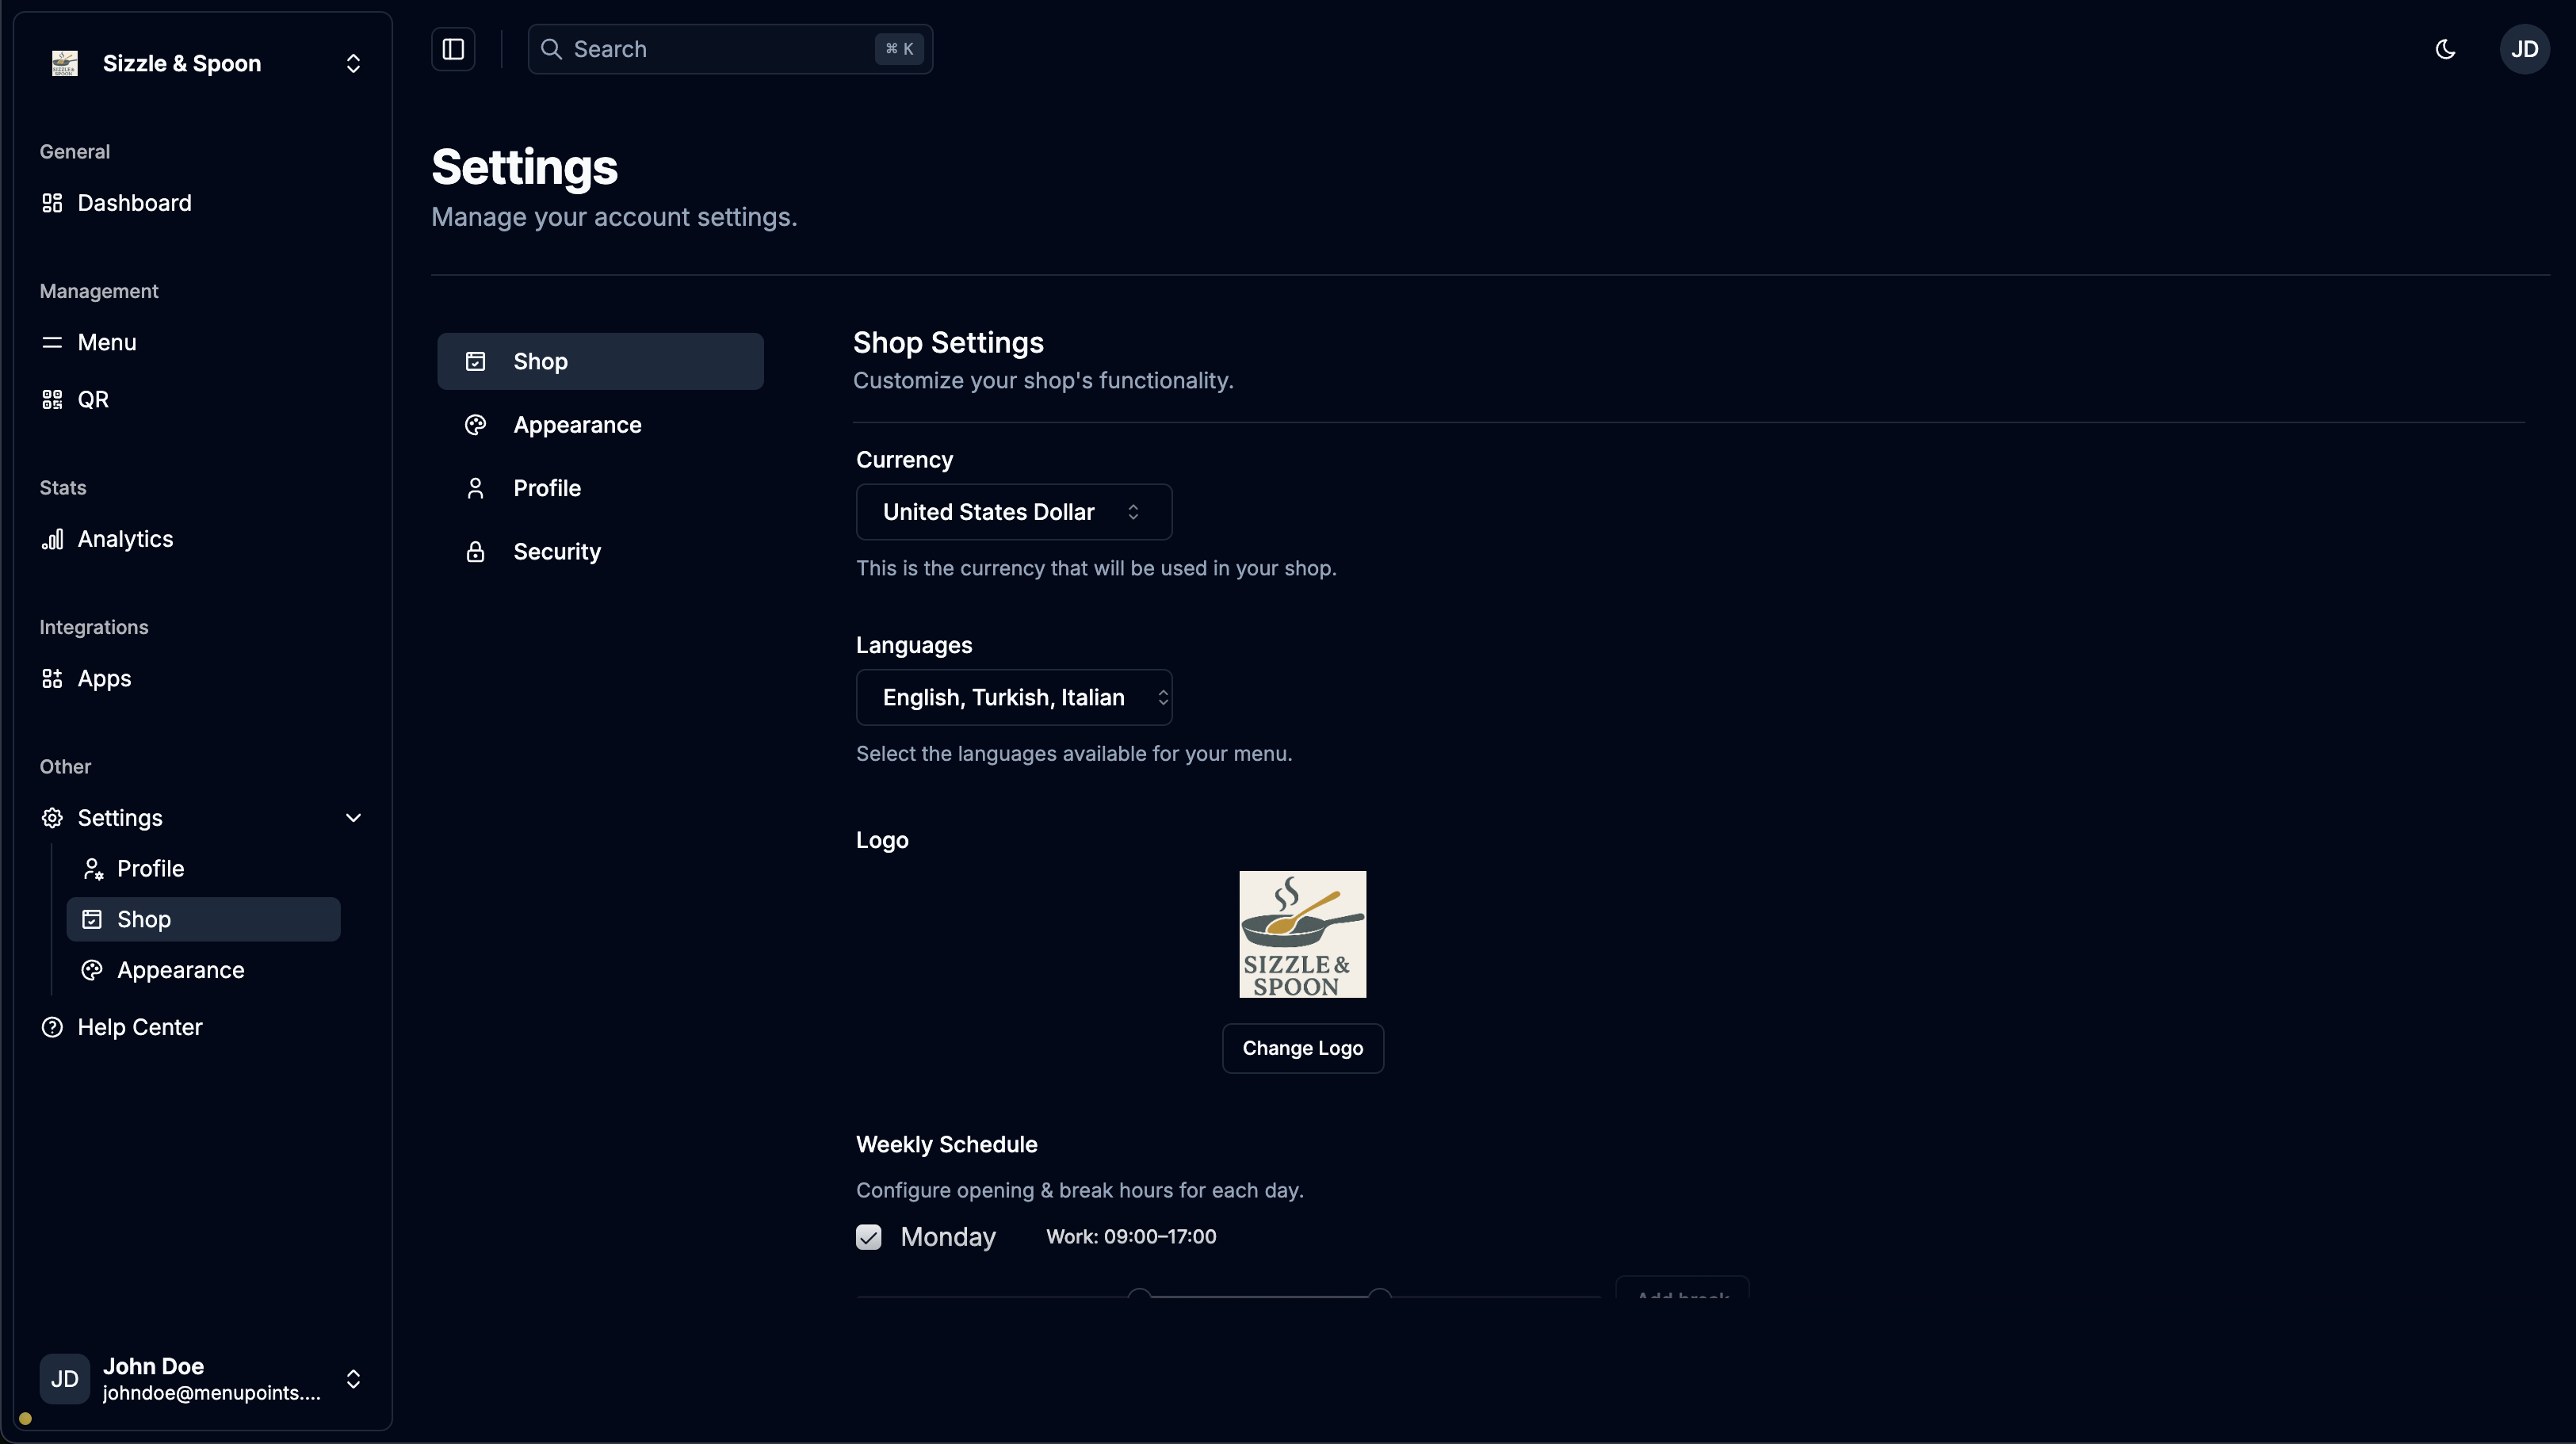Open JD avatar in top right
The height and width of the screenshot is (1444, 2576).
pos(2524,49)
